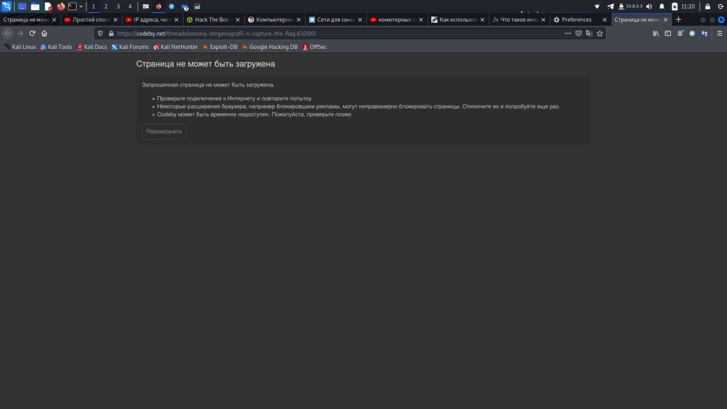Switch to the 'Простой способ' YouTube tab
This screenshot has height=409, width=727.
click(91, 19)
